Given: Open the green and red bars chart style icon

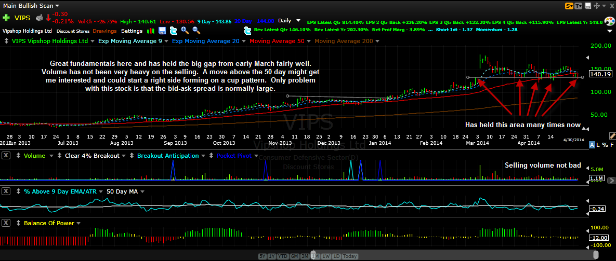Looking at the screenshot, I should pos(150,31).
